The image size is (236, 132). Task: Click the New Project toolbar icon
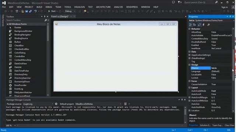tap(17, 11)
